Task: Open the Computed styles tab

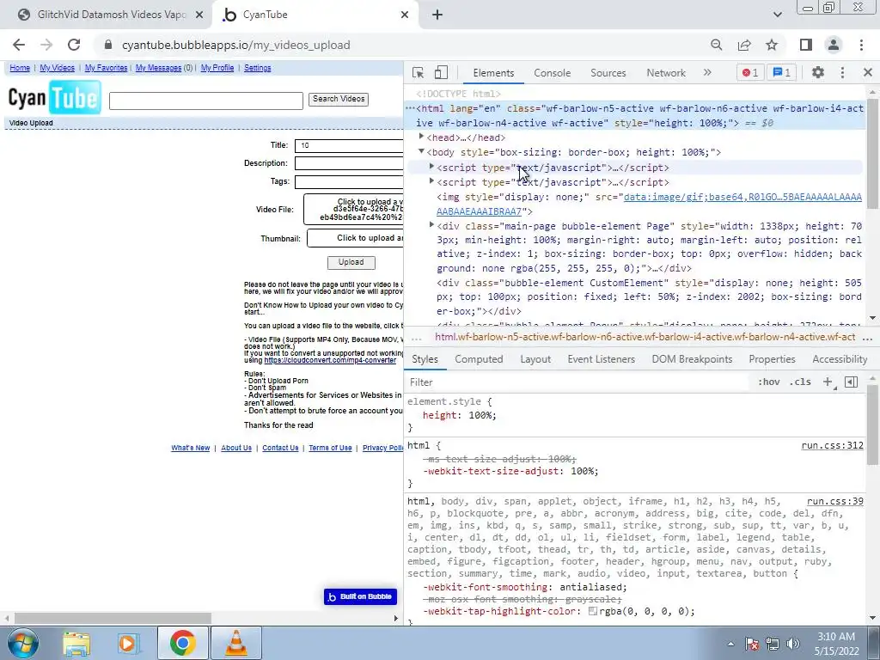Action: (x=479, y=359)
